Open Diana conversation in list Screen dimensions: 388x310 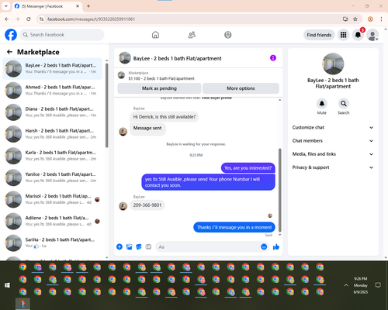pyautogui.click(x=52, y=112)
